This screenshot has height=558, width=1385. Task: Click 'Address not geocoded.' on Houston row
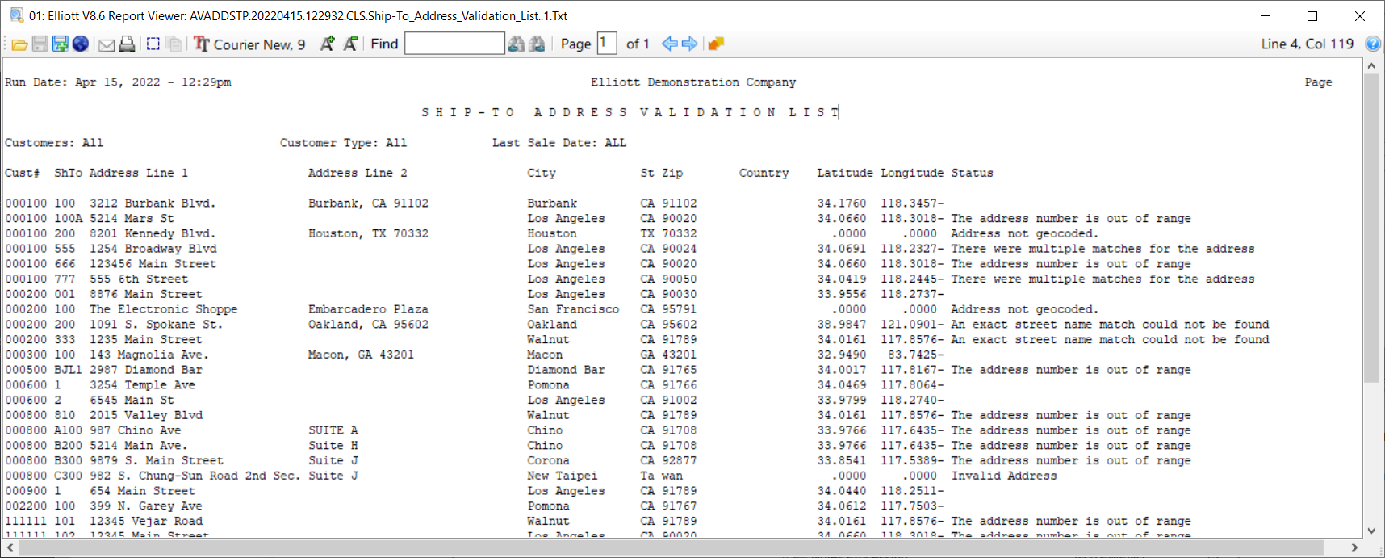point(1025,233)
